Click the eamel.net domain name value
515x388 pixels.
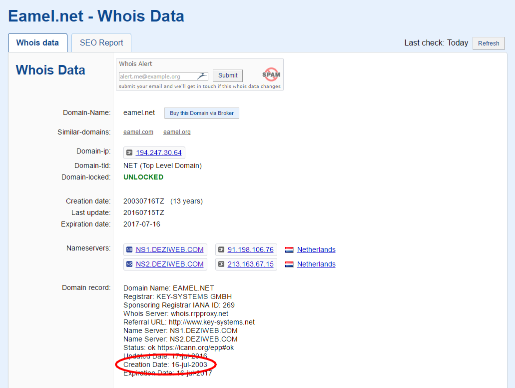tap(139, 112)
